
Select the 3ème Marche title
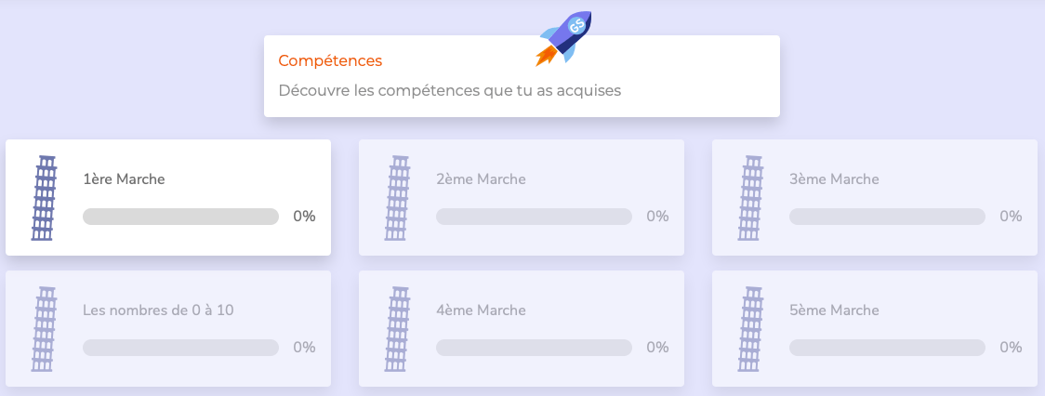834,179
